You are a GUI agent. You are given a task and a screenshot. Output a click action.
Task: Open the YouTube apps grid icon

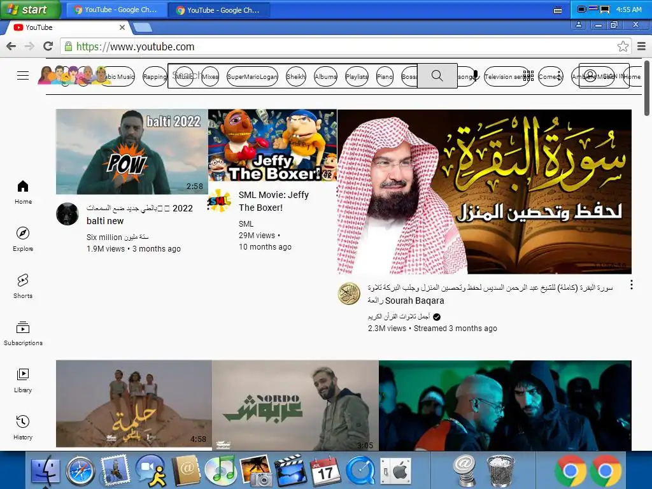(x=528, y=76)
